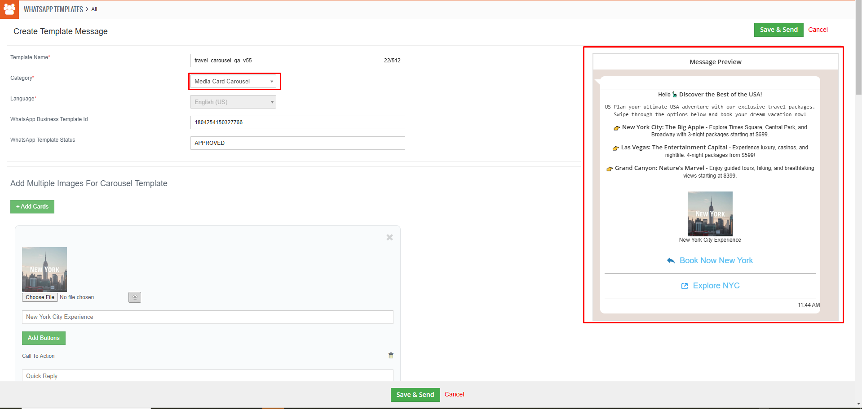Viewport: 862px width, 409px height.
Task: Click the orange people logo icon
Action: coord(9,9)
